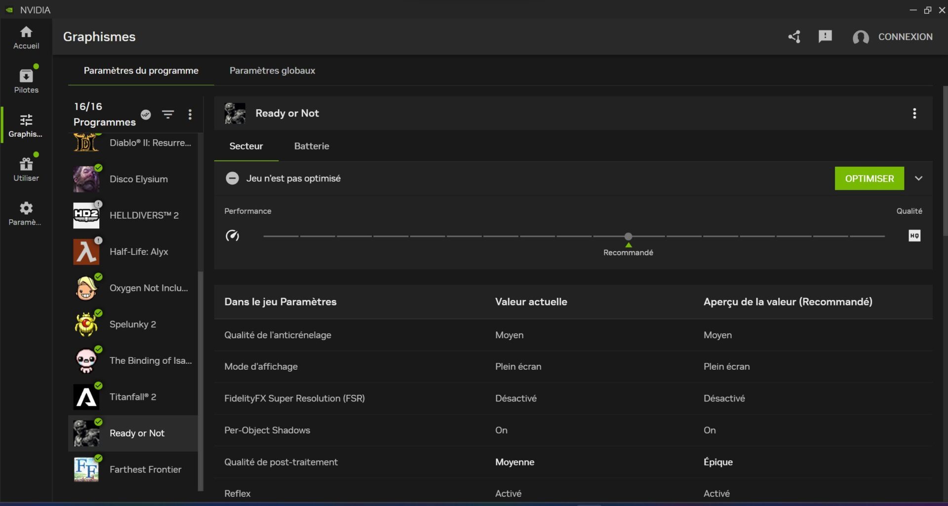This screenshot has height=506, width=948.
Task: Select Half-Life: Alyx in program list
Action: pos(133,252)
